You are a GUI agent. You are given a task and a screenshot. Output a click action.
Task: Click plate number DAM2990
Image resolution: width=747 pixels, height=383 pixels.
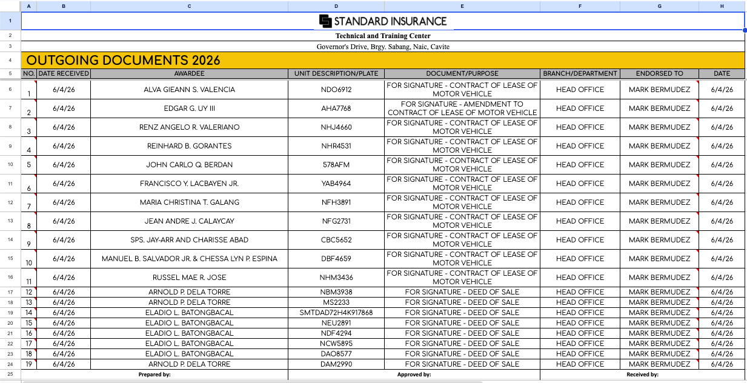[x=336, y=364]
